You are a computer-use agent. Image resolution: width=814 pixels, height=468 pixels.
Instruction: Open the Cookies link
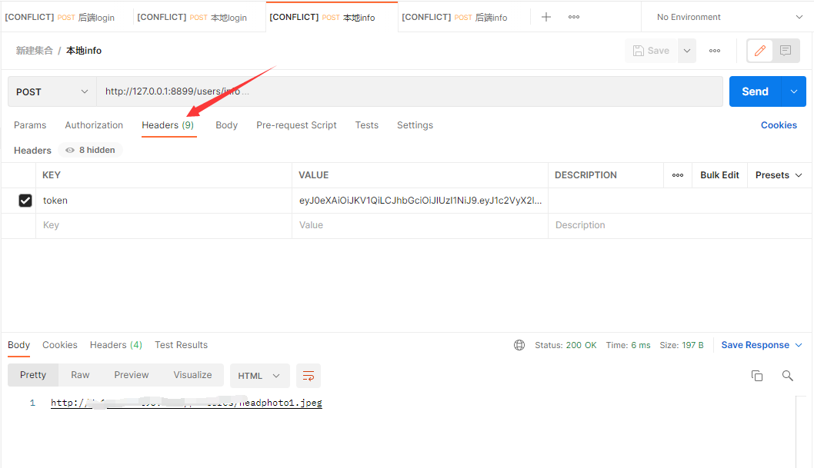[779, 125]
